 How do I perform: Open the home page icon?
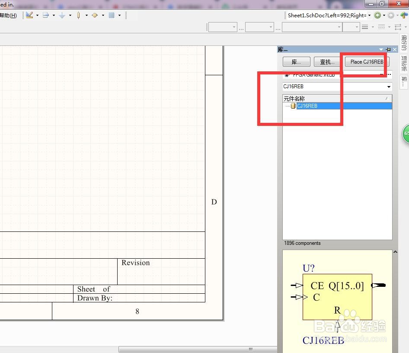pyautogui.click(x=404, y=15)
